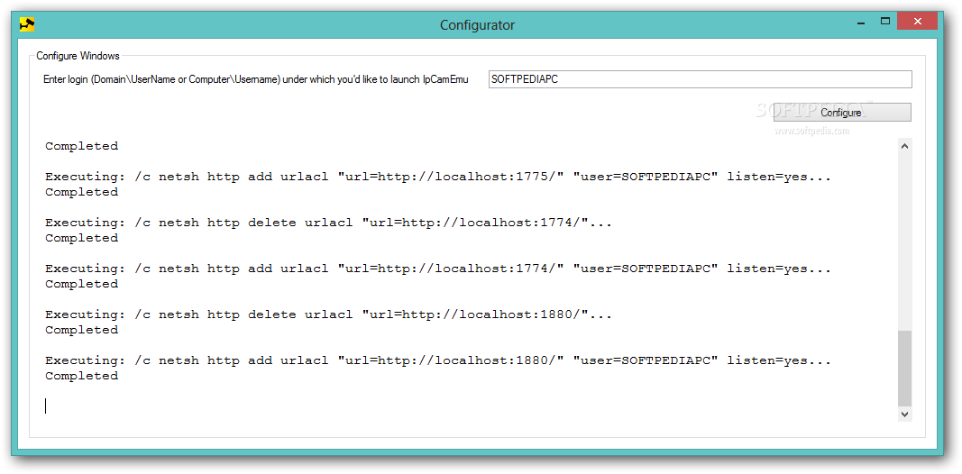
Task: Focus the login input field containing SOFTPEDIAPC
Action: pyautogui.click(x=700, y=79)
